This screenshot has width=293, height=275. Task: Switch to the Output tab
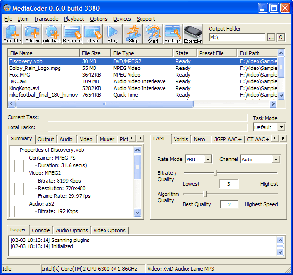46,139
